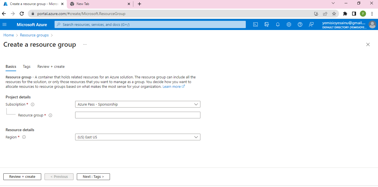Open the ellipsis menu beside page title
The width and height of the screenshot is (378, 187).
[85, 44]
